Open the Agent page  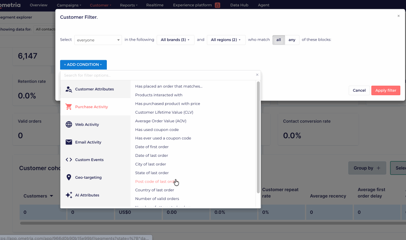(x=263, y=5)
